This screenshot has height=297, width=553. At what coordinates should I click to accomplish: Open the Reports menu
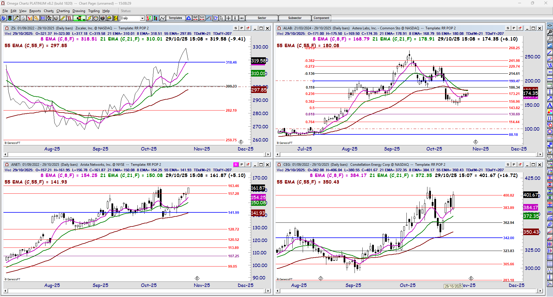[x=35, y=11]
